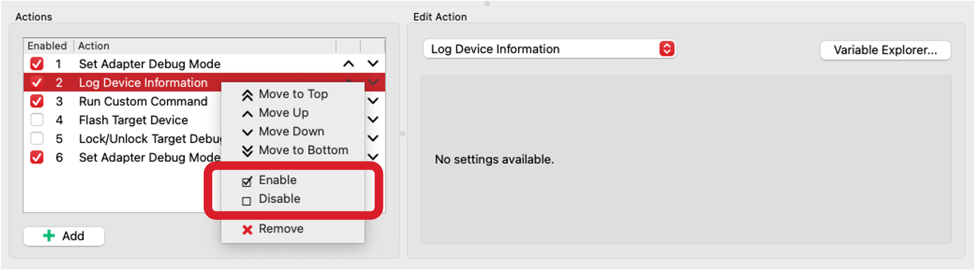Check the Lock/Unlock Target Debug checkbox
This screenshot has height=270, width=975.
[x=37, y=138]
